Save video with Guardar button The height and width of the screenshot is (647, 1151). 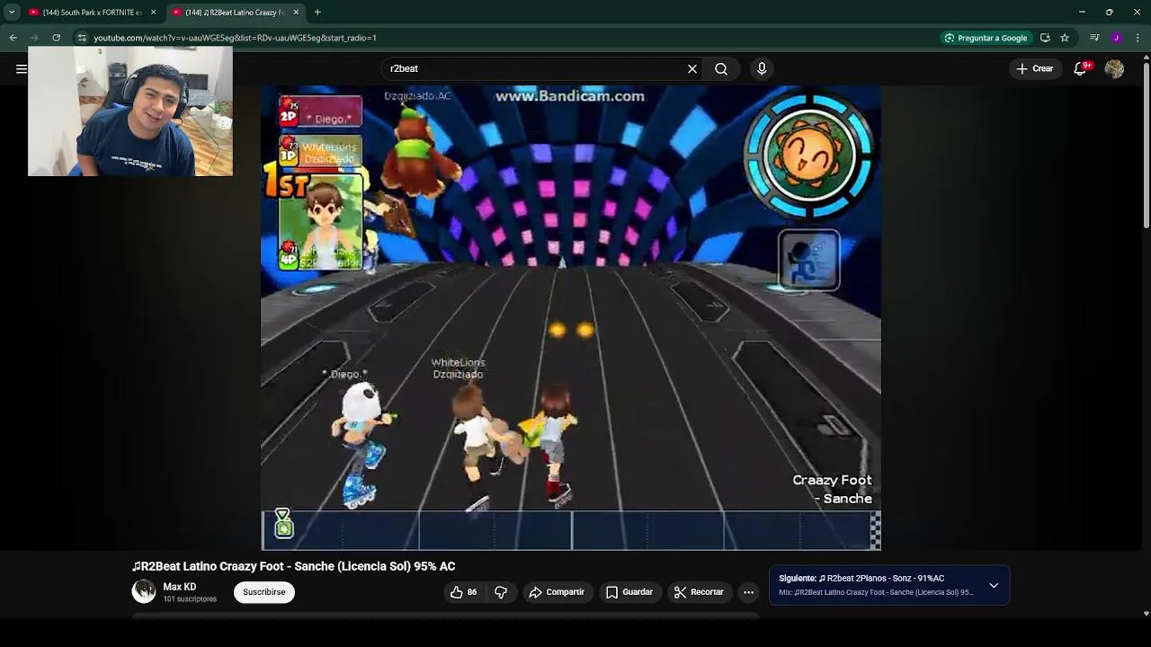(629, 592)
